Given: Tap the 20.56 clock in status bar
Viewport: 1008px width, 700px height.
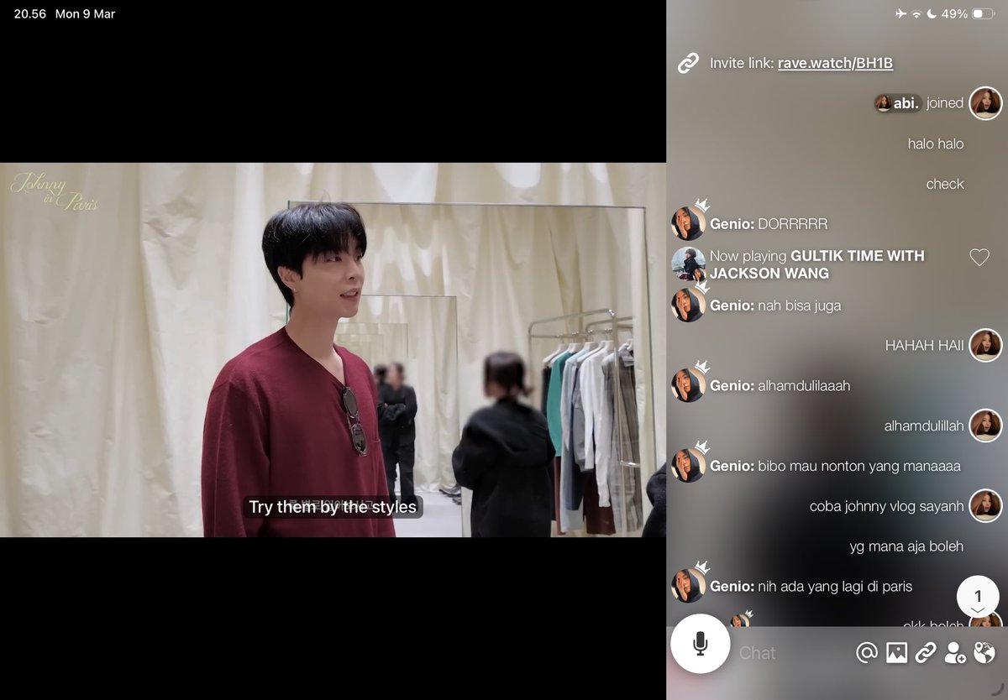Looking at the screenshot, I should tap(30, 14).
